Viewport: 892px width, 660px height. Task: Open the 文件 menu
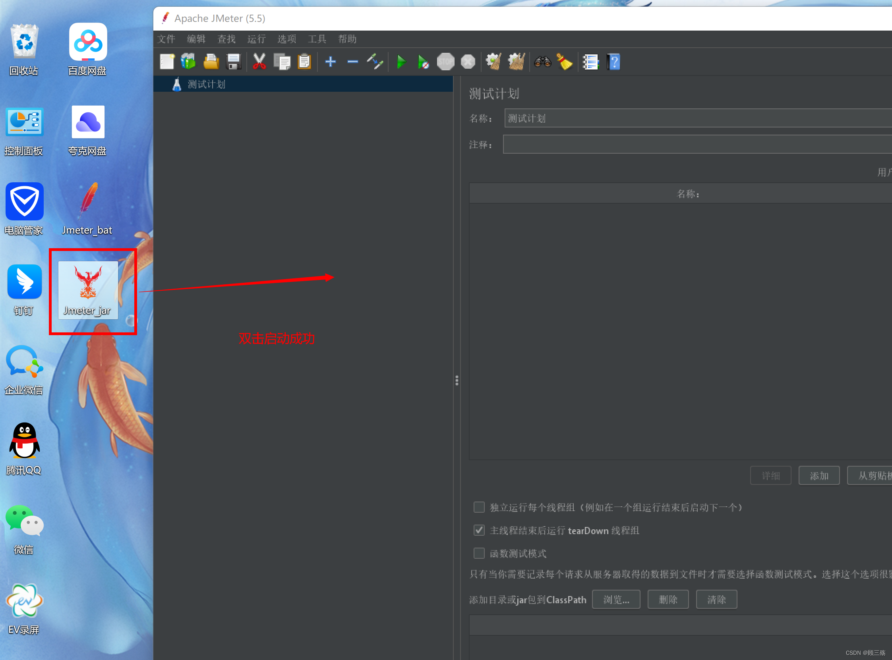[166, 39]
